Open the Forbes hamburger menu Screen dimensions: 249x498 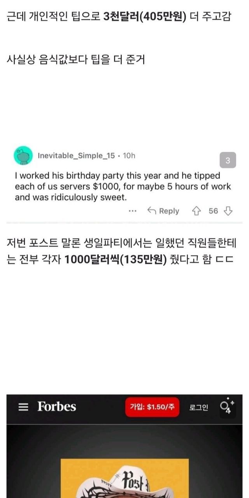(x=24, y=407)
